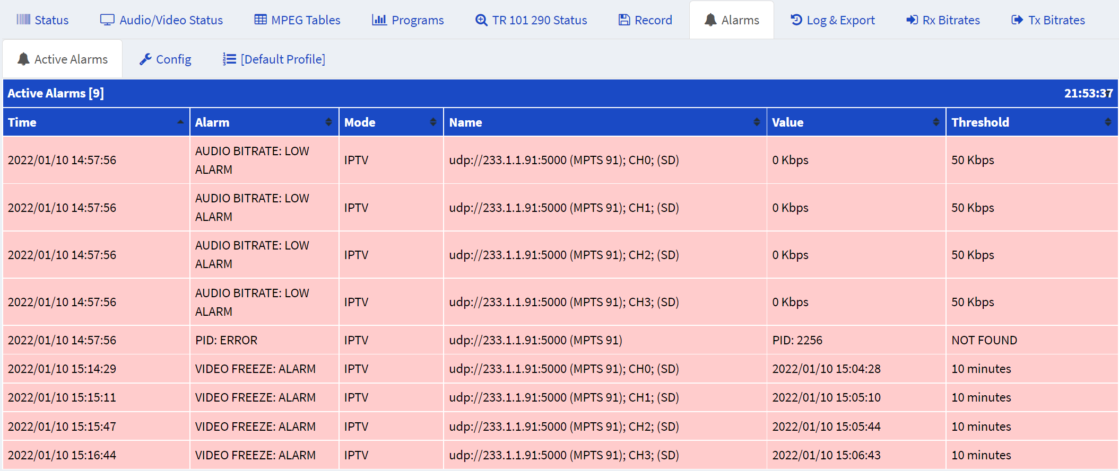Click the floppy disk Record icon
Image resolution: width=1119 pixels, height=471 pixels.
[624, 20]
